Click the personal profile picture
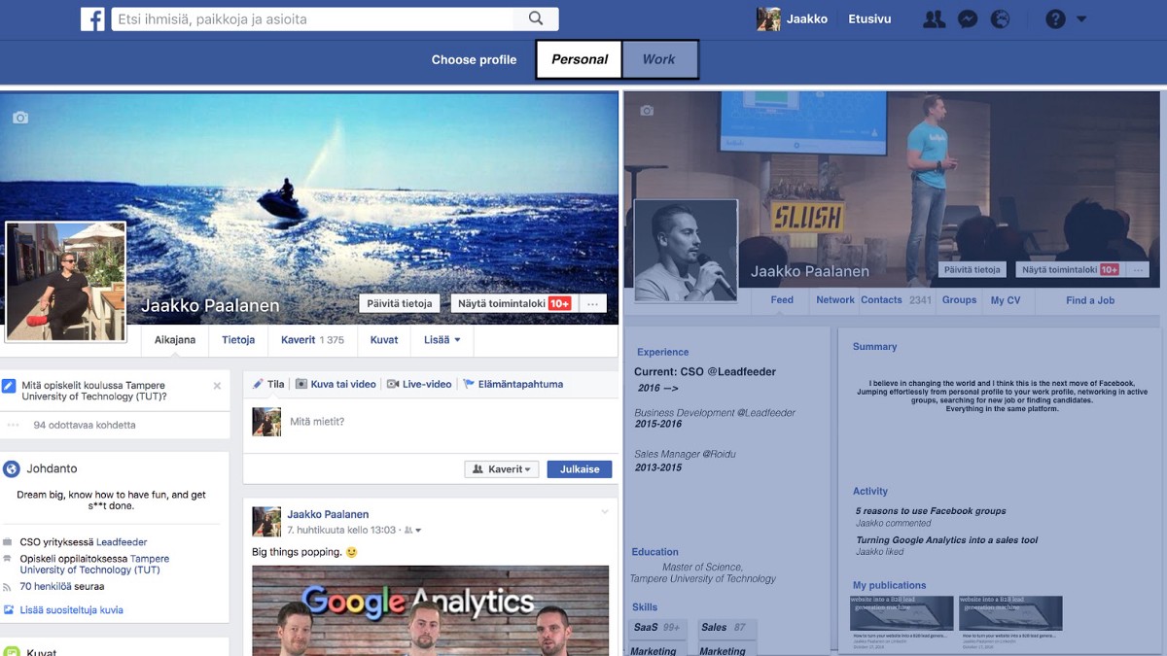1167x656 pixels. click(x=66, y=282)
